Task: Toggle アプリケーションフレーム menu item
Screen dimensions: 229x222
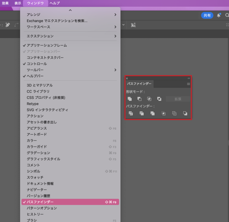Action: tap(70, 45)
